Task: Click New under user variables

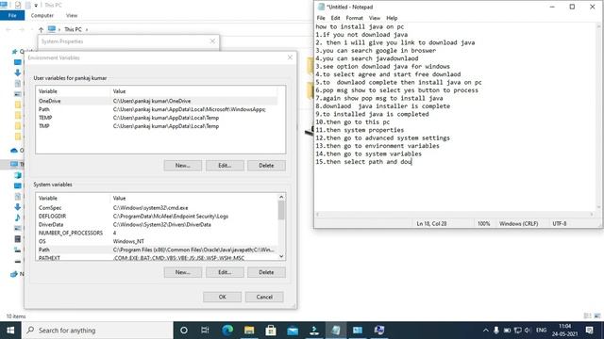Action: [x=182, y=166]
